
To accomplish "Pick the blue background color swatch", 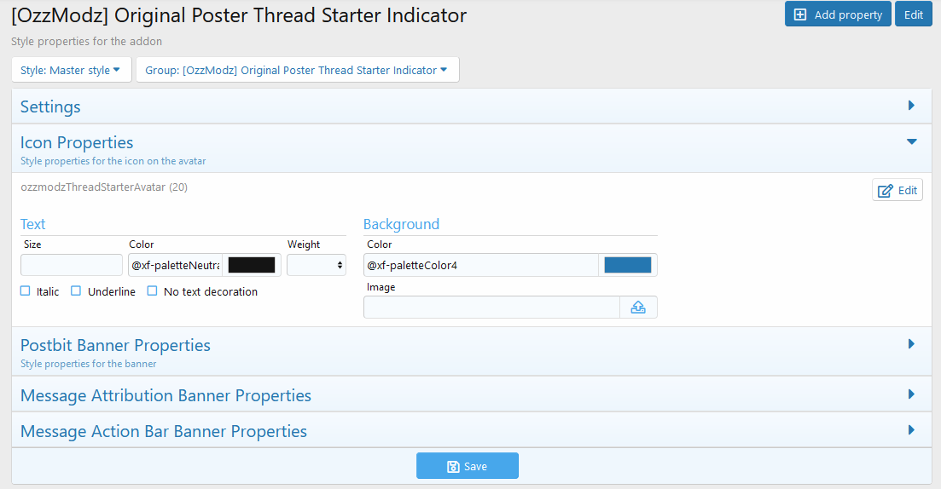I will click(628, 265).
